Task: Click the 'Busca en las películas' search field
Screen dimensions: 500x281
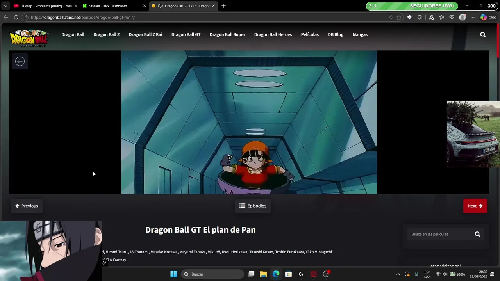Action: [439, 234]
